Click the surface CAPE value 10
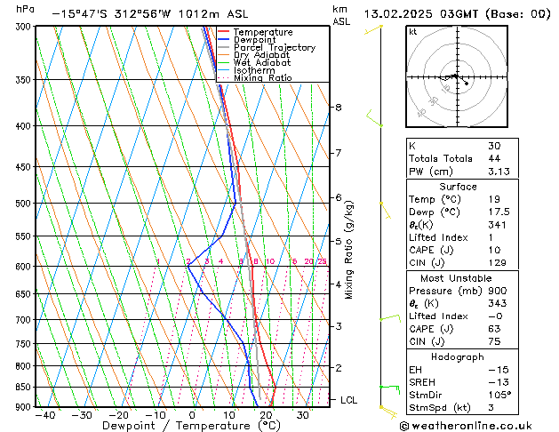 coord(495,250)
